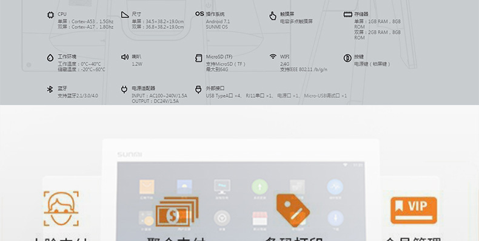The height and width of the screenshot is (241, 479).
Task: Click the 电源适配器 plug icon
Action: pos(124,89)
